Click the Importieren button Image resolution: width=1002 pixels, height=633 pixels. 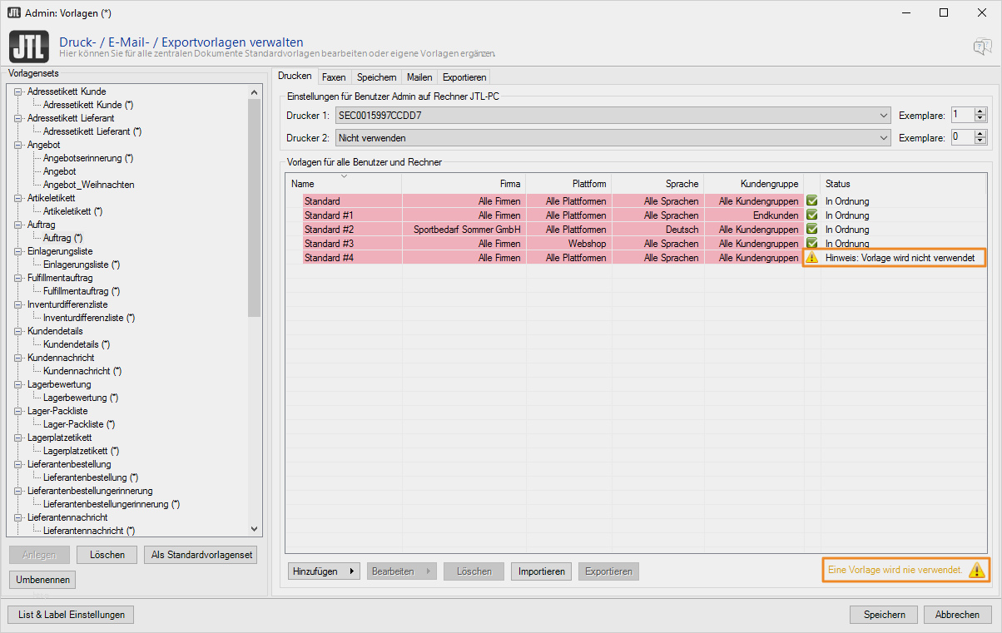(x=542, y=571)
